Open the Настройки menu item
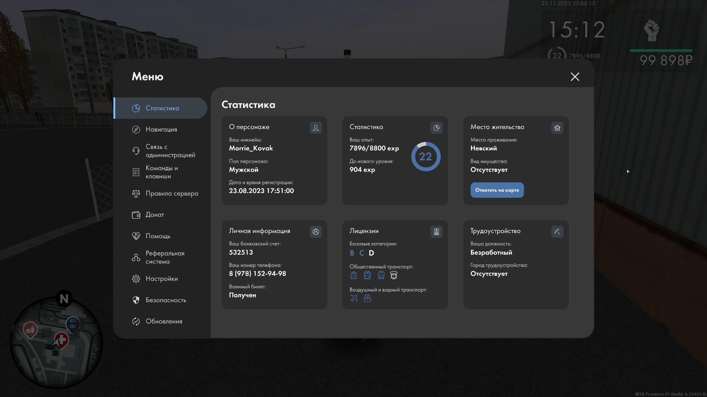This screenshot has width=707, height=397. [161, 279]
